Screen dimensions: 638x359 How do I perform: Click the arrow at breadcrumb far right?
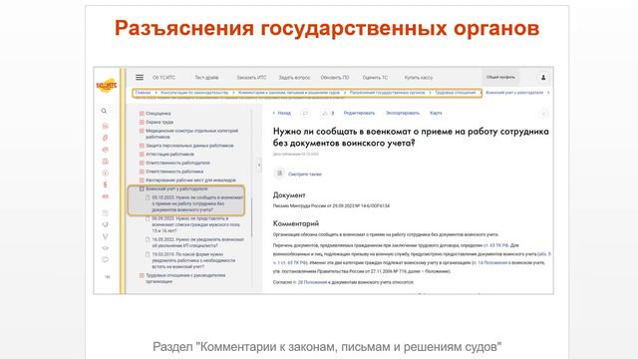(x=548, y=93)
